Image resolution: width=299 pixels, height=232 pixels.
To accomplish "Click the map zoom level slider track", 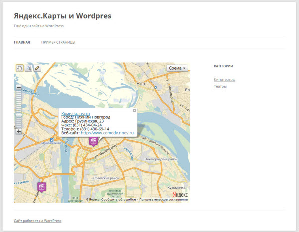I will tap(19, 110).
